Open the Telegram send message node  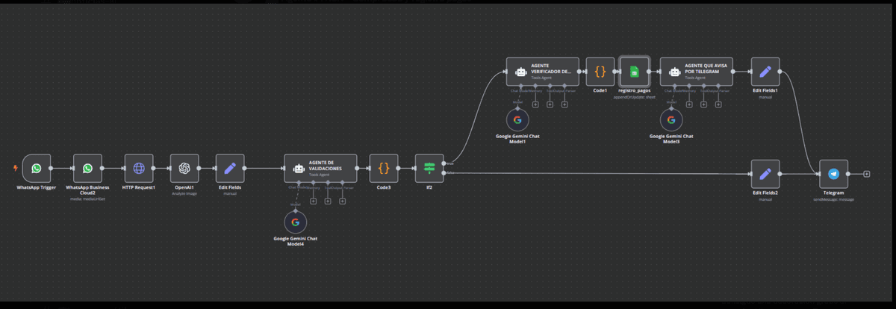coord(833,174)
